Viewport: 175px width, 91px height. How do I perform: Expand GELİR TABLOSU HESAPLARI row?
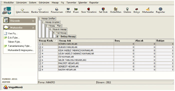point(40,60)
